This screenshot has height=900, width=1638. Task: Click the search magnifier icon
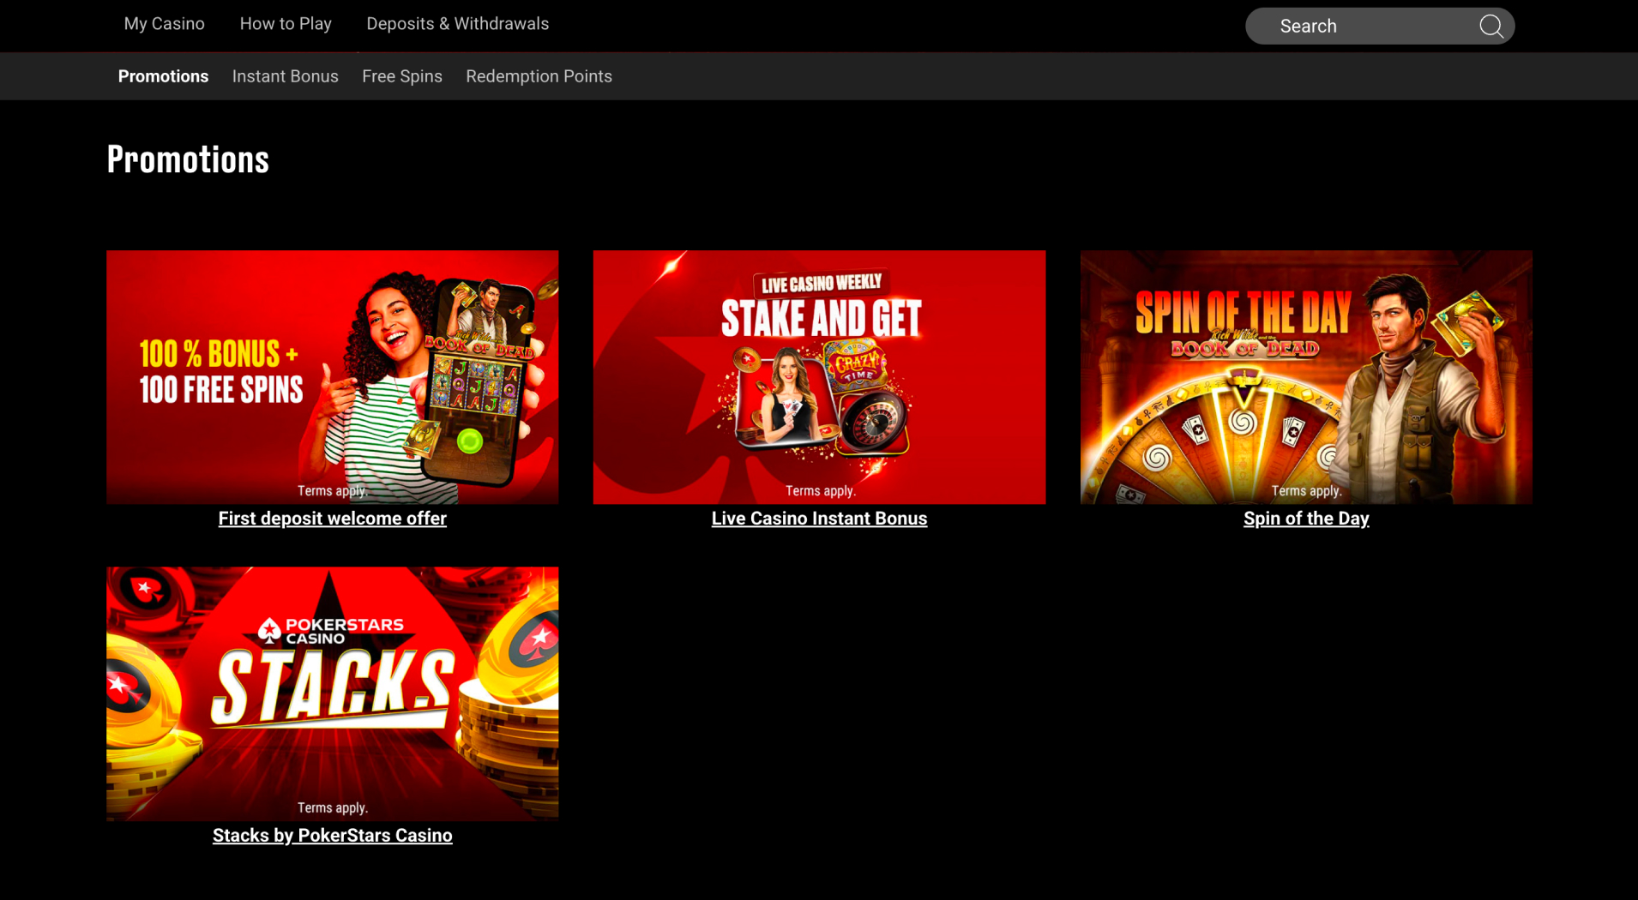point(1491,26)
